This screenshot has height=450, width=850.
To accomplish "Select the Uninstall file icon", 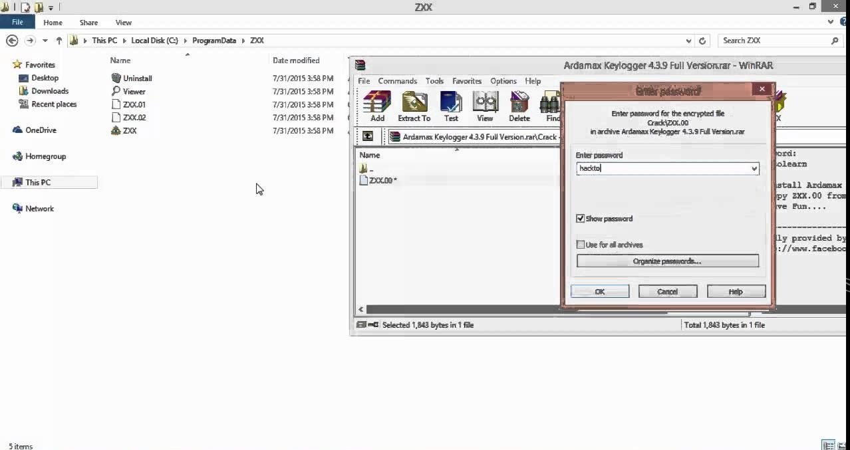I will 116,78.
